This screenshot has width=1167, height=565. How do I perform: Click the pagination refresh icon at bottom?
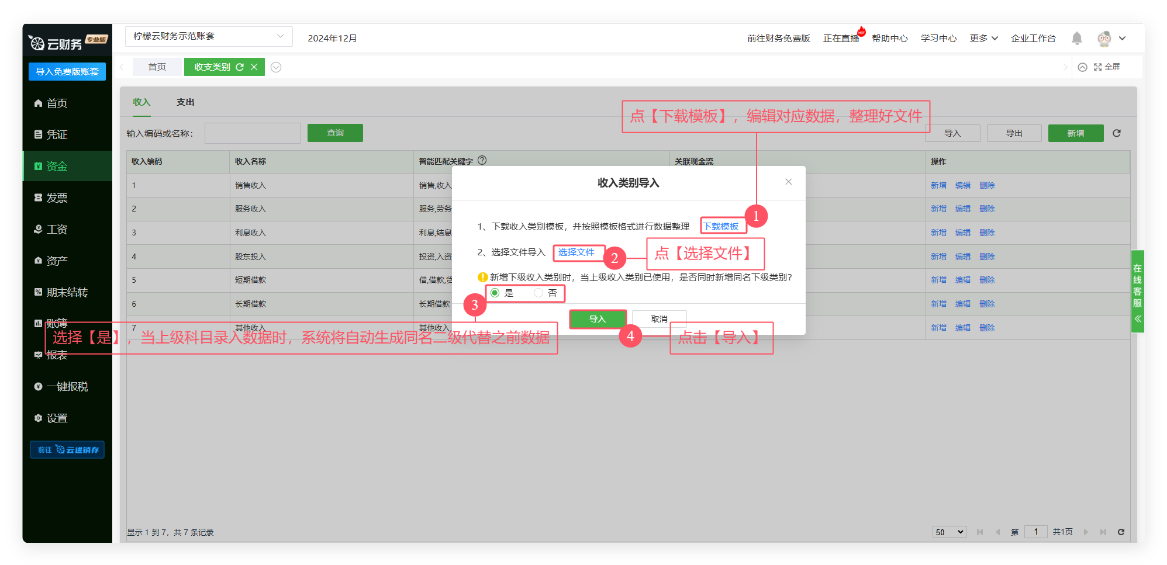[1121, 532]
